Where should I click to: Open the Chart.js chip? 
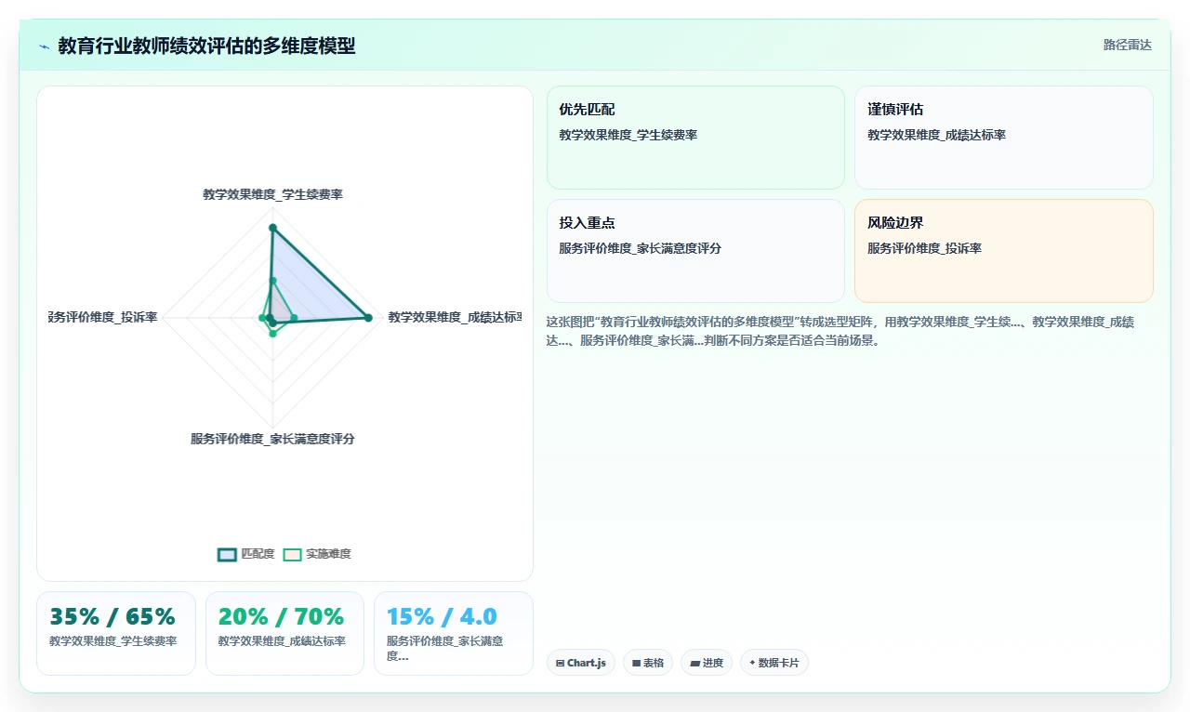581,663
